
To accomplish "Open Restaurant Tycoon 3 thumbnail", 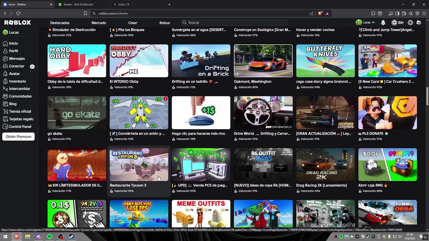I will (139, 165).
